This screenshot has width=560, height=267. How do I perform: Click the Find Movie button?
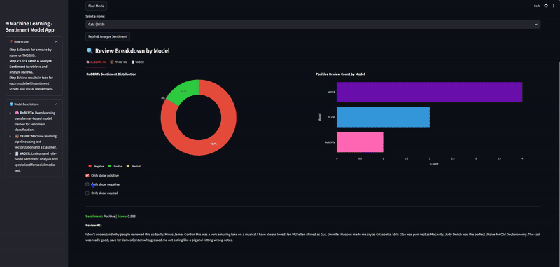[x=96, y=6]
